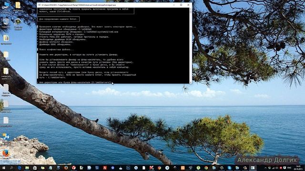The width and height of the screenshot is (305, 171).
Task: Switch the ENG input language indicator
Action: [x=289, y=168]
